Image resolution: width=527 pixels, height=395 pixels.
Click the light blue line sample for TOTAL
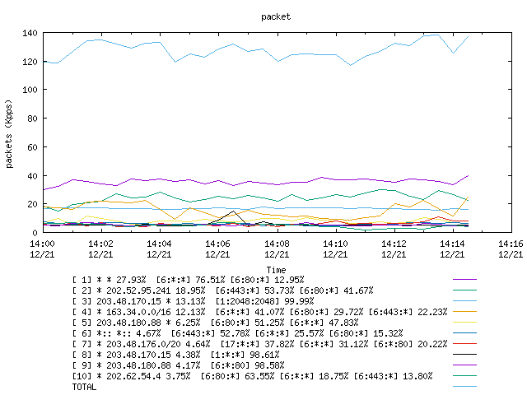[x=464, y=387]
